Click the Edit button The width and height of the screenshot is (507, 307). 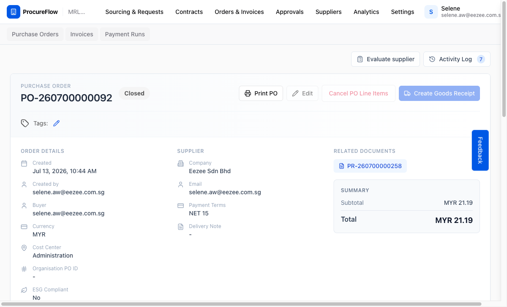tap(303, 93)
